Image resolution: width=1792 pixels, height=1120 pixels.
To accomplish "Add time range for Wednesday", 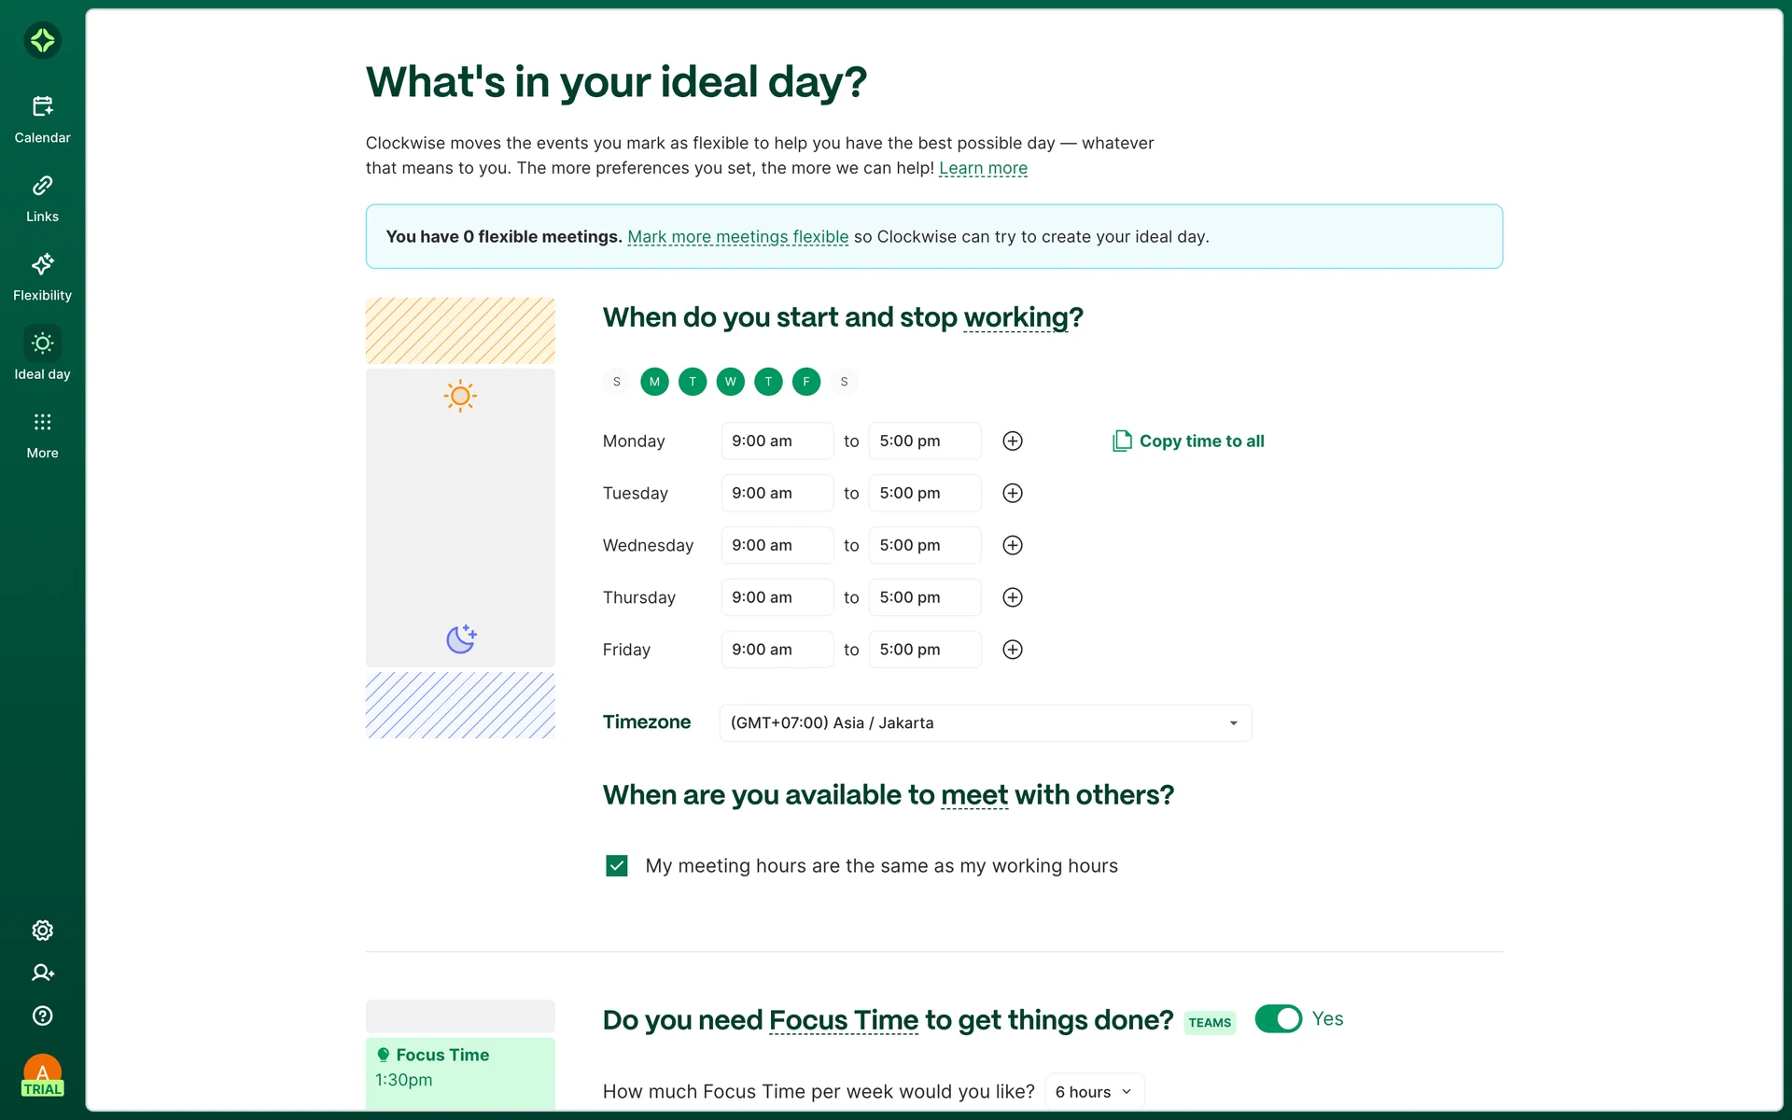I will pyautogui.click(x=1013, y=545).
